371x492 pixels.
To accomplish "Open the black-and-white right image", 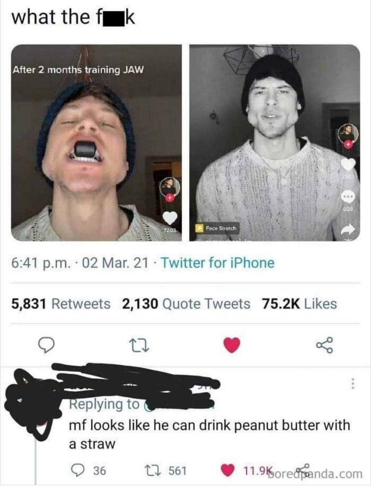I will pyautogui.click(x=275, y=143).
